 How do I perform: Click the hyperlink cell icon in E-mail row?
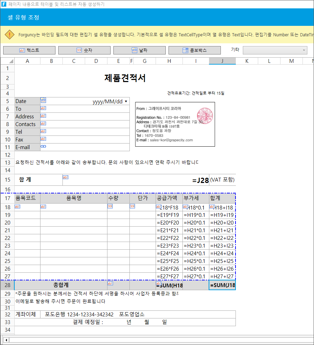[x=43, y=146]
